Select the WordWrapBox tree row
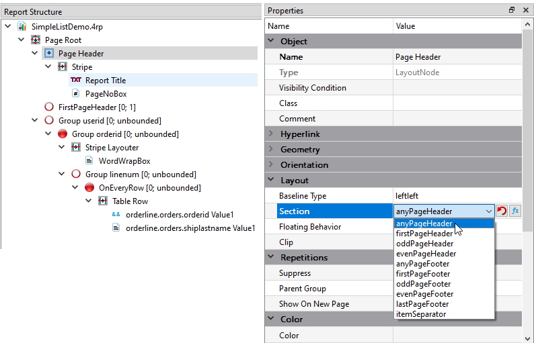The image size is (534, 343). [124, 161]
